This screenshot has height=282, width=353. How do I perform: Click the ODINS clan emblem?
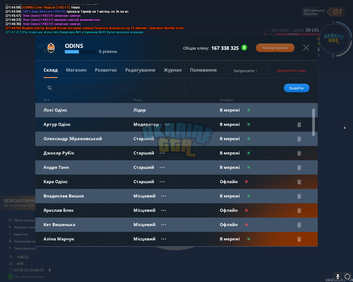click(x=51, y=48)
